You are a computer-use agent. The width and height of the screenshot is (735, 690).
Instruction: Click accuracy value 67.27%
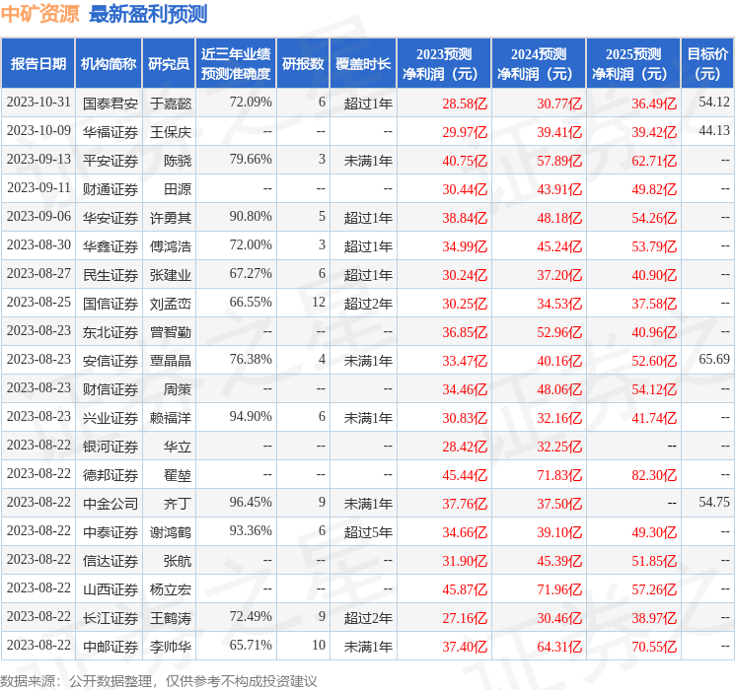tap(251, 273)
